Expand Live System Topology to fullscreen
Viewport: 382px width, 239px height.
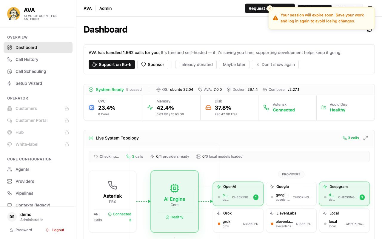pos(365,138)
